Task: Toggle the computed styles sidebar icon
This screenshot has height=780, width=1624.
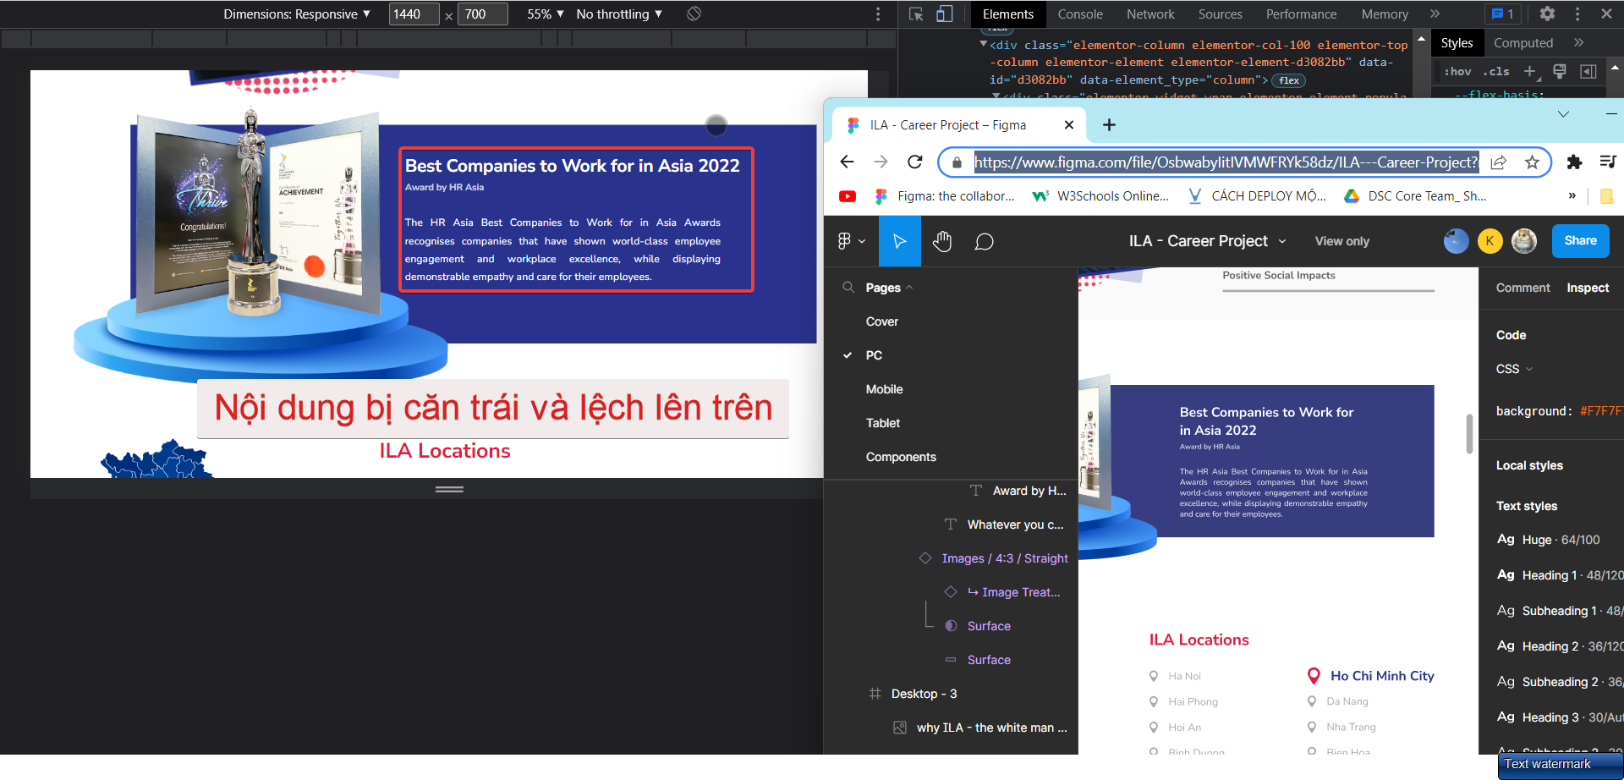Action: (x=1588, y=72)
